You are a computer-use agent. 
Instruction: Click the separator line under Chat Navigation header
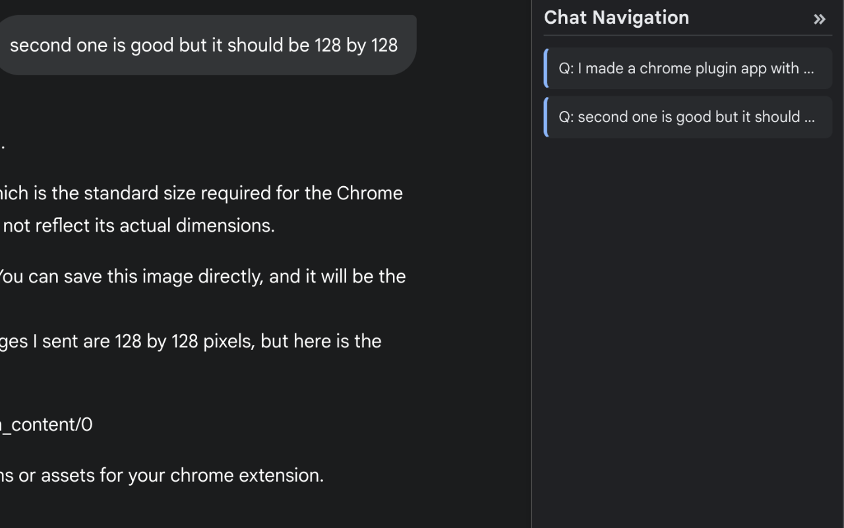click(688, 35)
